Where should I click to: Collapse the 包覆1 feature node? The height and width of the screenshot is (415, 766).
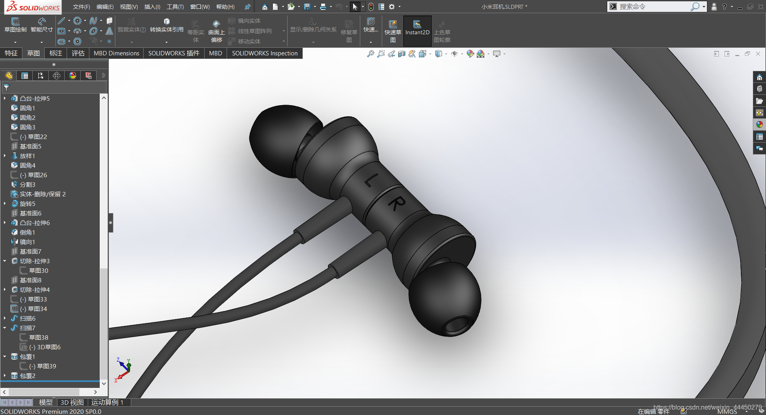(x=5, y=356)
